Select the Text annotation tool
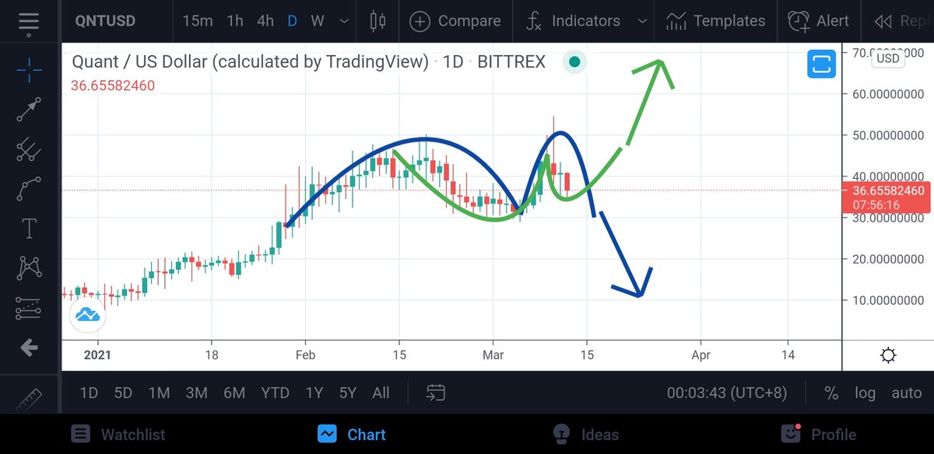Image resolution: width=934 pixels, height=454 pixels. click(x=29, y=229)
